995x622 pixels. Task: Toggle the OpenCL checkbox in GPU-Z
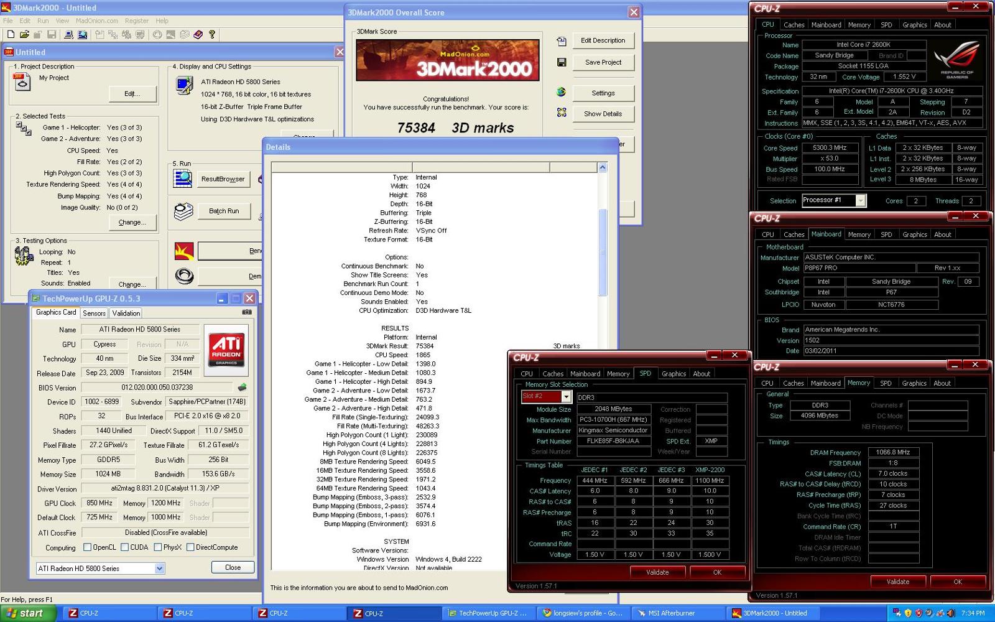[x=88, y=547]
